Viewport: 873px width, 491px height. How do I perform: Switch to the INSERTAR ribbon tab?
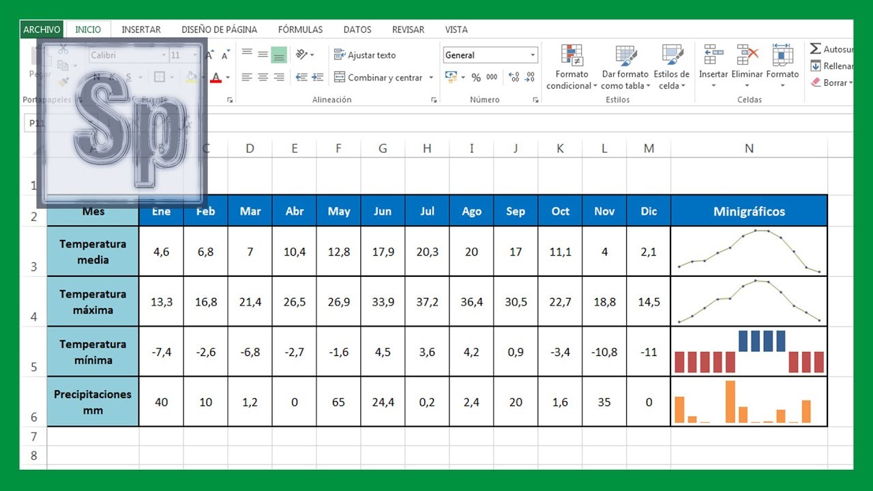pos(141,29)
